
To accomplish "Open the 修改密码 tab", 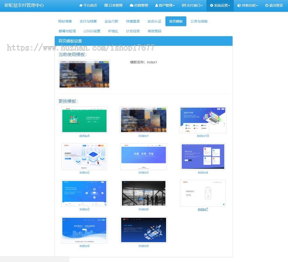I will (154, 31).
